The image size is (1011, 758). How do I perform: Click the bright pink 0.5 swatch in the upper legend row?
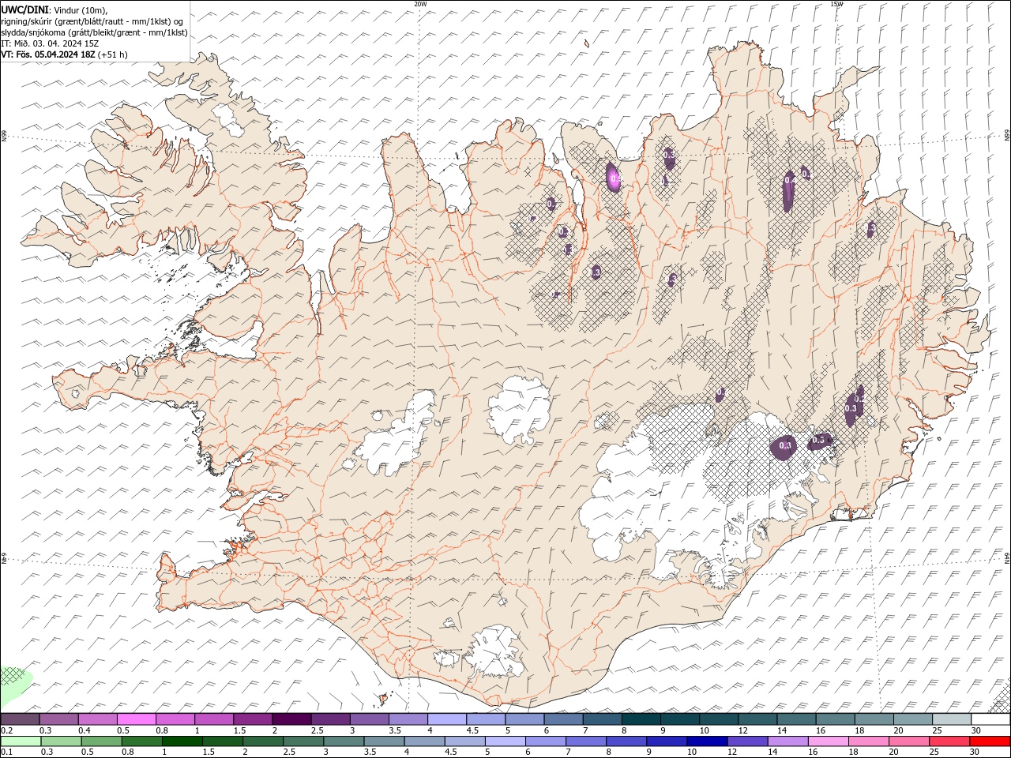coord(137,719)
